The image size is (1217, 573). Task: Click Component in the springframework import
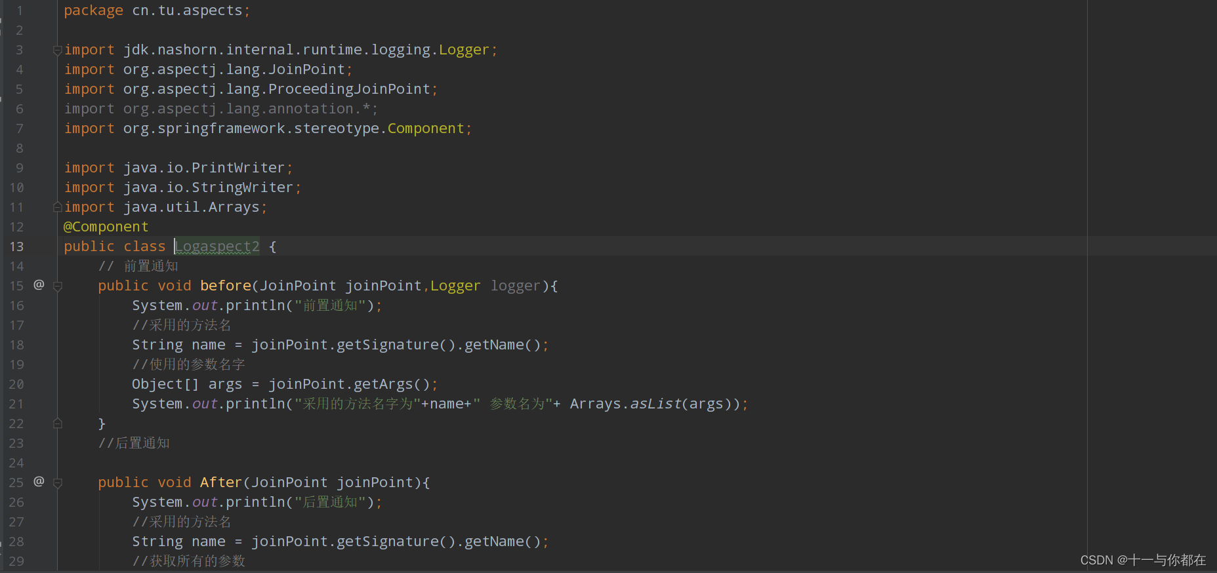(x=426, y=128)
